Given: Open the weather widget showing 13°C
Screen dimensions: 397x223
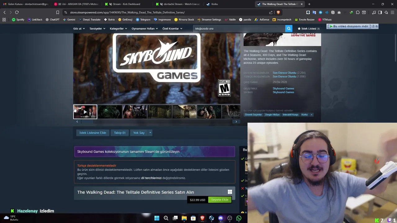Looking at the screenshot, I should 11,218.
